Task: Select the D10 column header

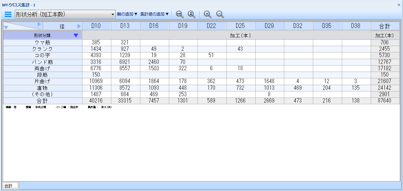Action: pyautogui.click(x=97, y=26)
